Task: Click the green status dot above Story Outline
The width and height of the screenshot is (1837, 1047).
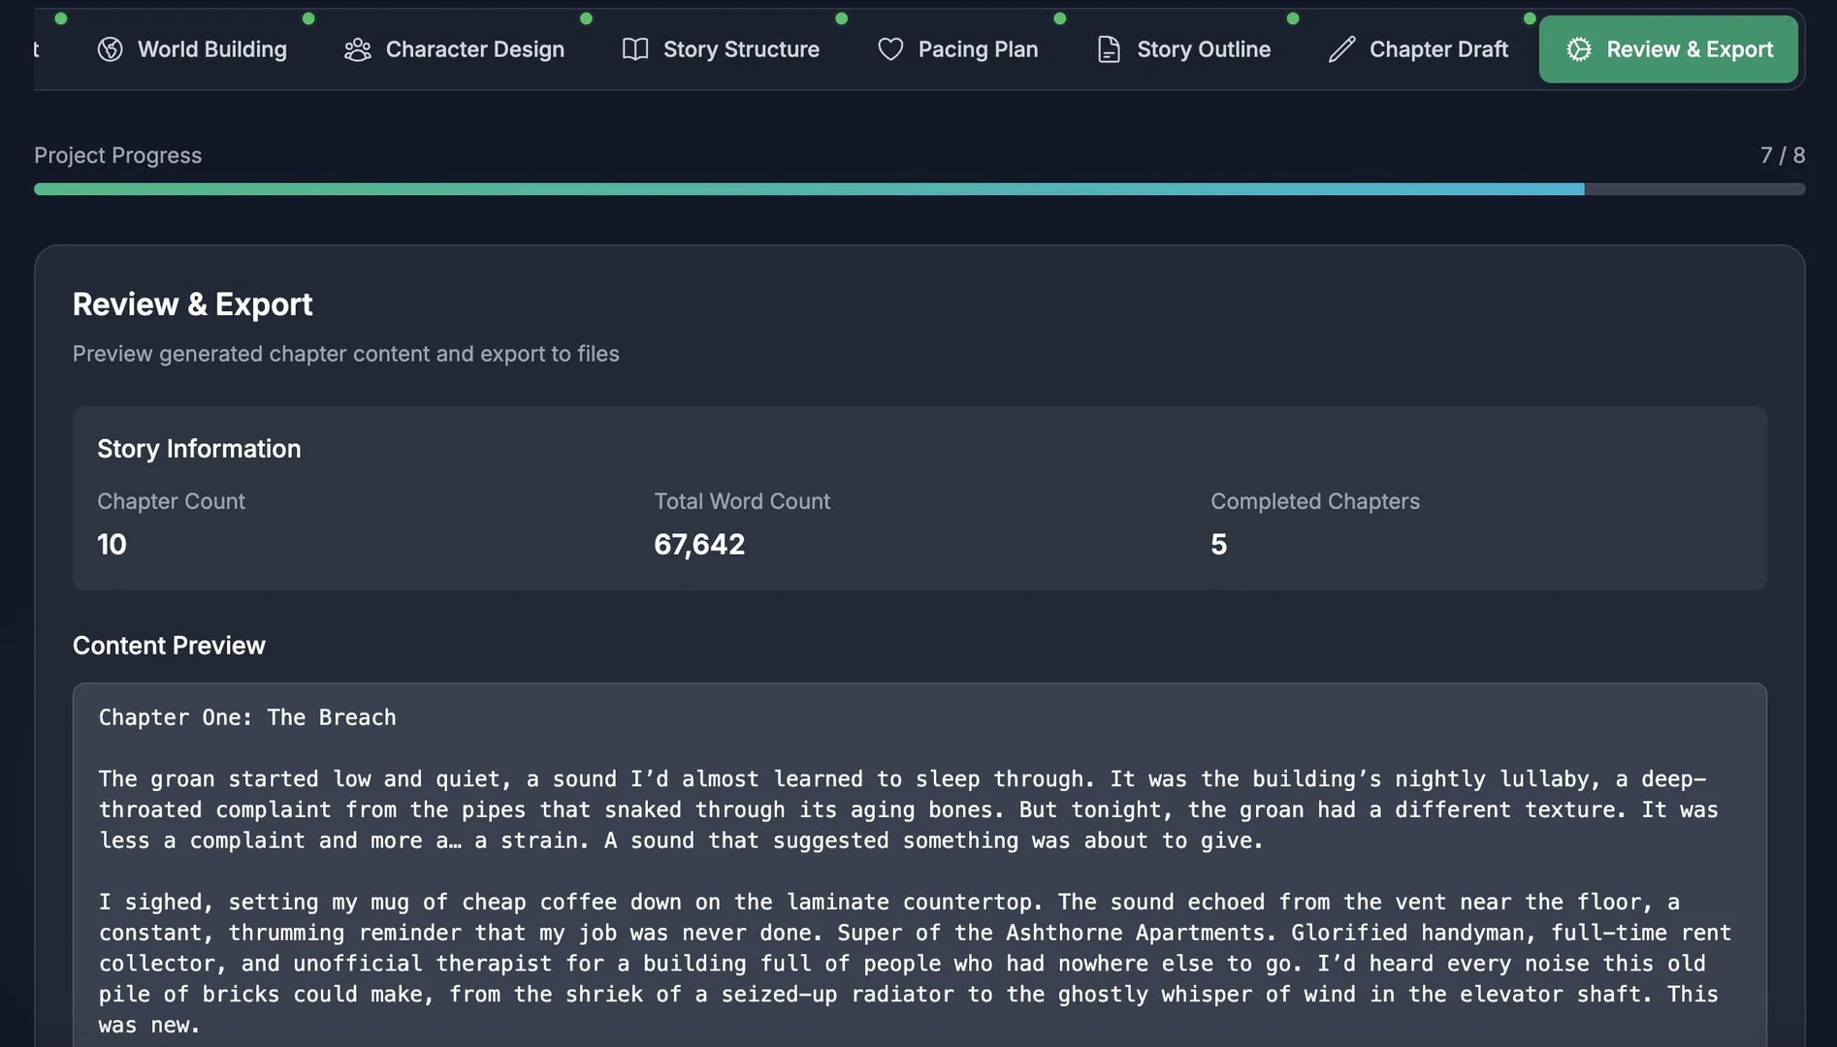Action: (x=1293, y=17)
